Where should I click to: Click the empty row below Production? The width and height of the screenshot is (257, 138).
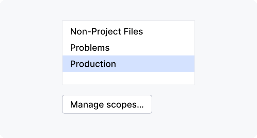tap(128, 78)
